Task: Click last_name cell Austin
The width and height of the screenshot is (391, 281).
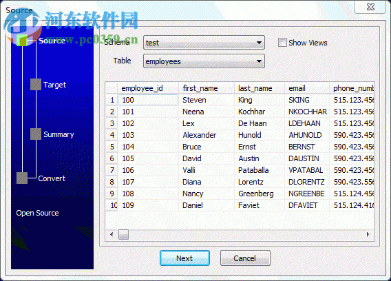Action: click(260, 158)
